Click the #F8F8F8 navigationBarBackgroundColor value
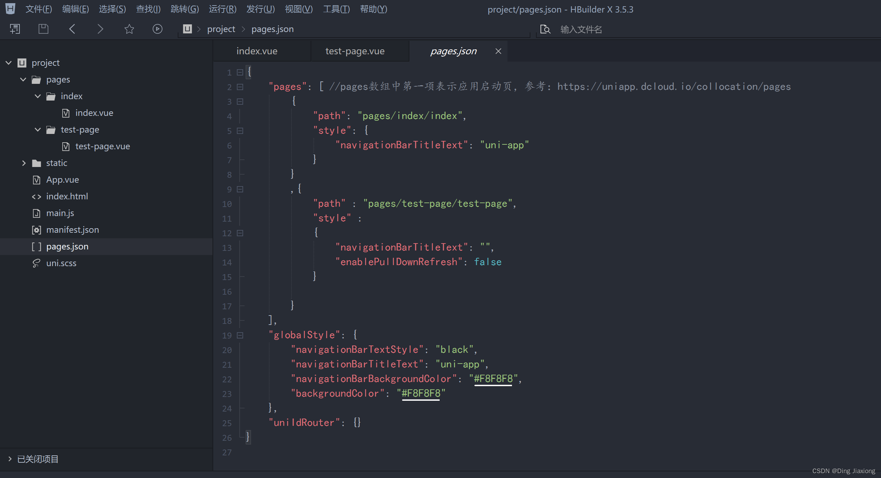 [x=493, y=379]
